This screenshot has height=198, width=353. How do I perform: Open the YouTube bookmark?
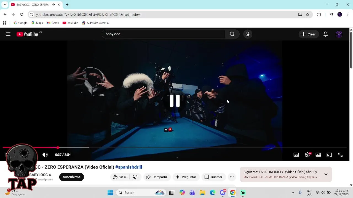pyautogui.click(x=70, y=23)
